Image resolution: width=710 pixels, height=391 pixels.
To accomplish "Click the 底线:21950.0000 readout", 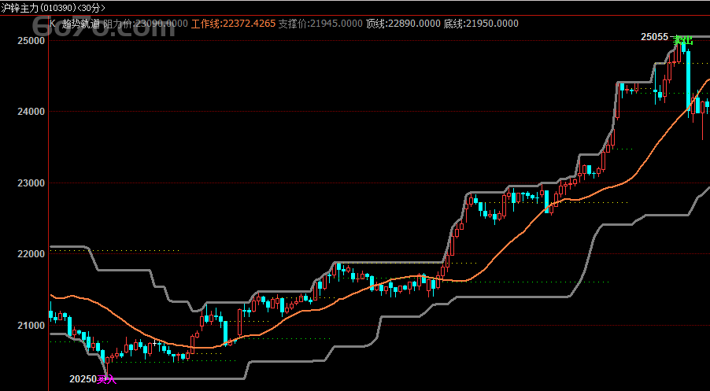I will coord(481,24).
